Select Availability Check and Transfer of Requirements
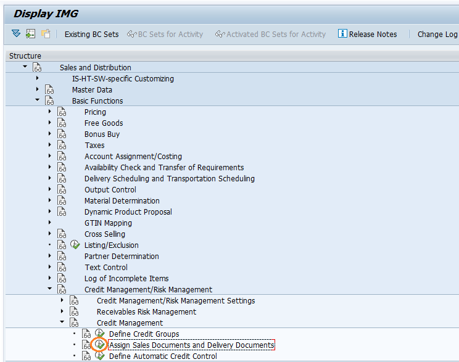Viewport: 459px width, 362px height. (164, 167)
